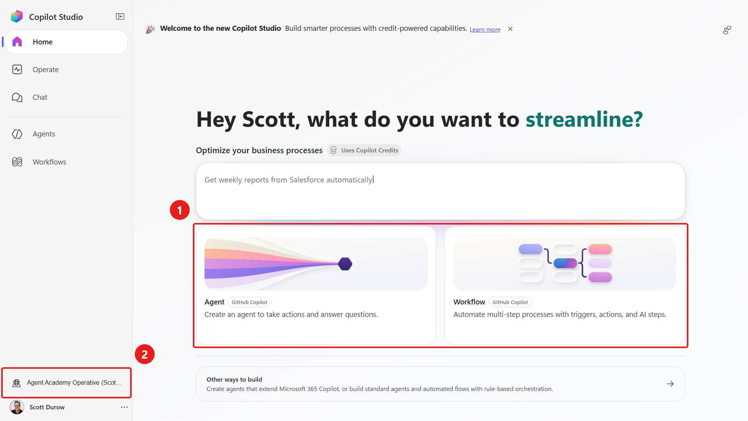Open Other ways to build
Image resolution: width=748 pixels, height=421 pixels.
(x=440, y=384)
